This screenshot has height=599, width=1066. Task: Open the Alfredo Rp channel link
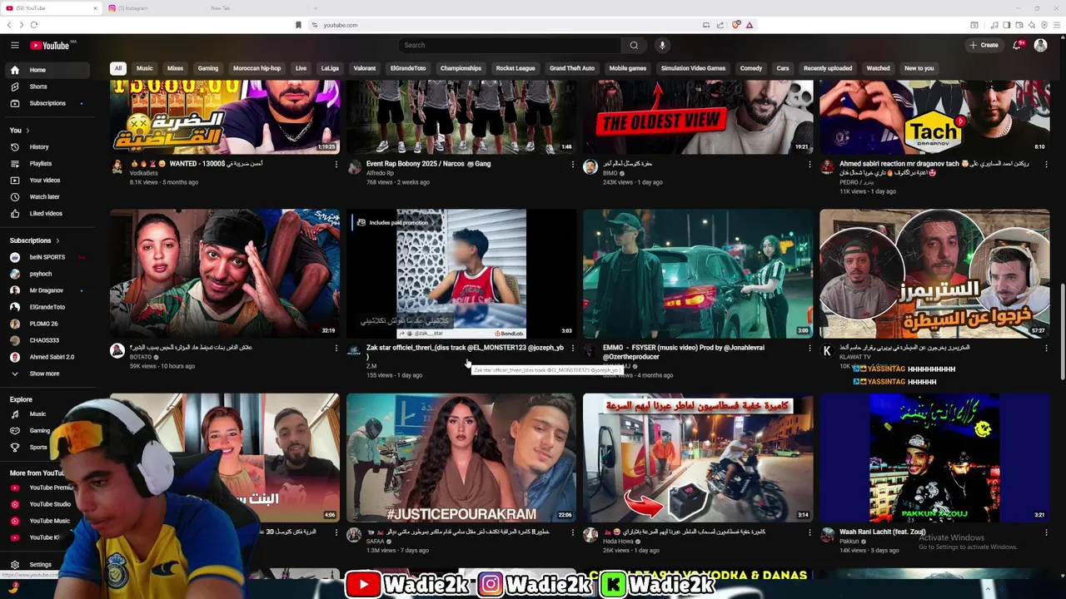380,173
